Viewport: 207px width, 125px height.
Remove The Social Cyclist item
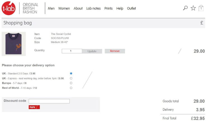click(115, 51)
